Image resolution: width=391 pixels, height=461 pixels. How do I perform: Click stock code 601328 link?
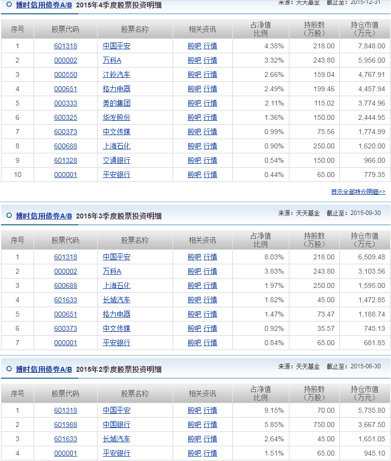[x=66, y=161]
